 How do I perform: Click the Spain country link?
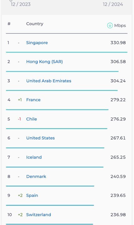click(32, 195)
